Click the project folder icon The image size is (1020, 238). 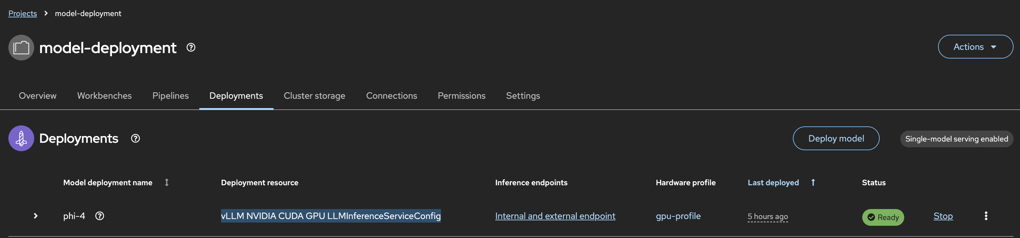21,48
